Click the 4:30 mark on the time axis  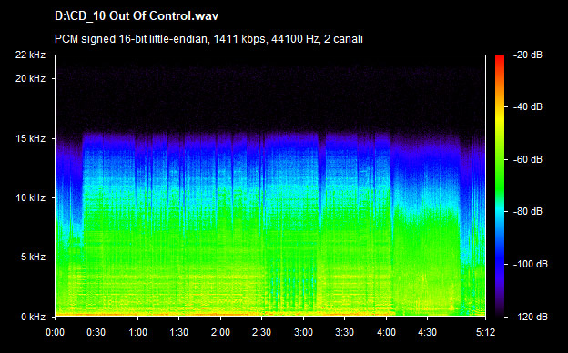pyautogui.click(x=428, y=332)
